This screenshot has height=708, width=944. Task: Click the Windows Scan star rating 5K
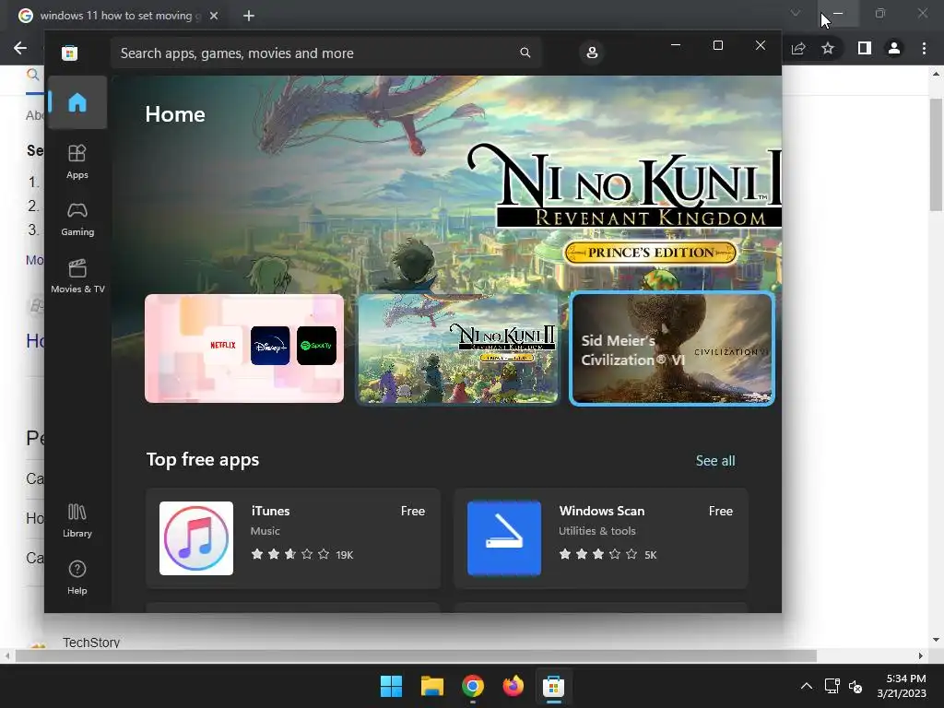[608, 554]
